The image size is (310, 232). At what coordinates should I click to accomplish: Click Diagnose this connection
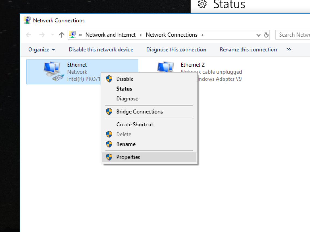(176, 49)
